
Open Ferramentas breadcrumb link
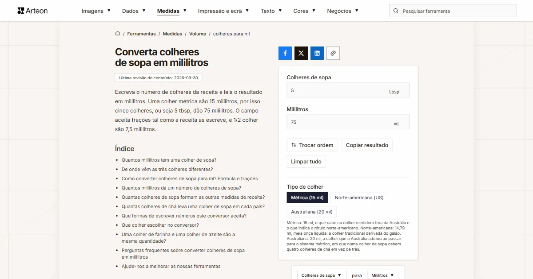point(141,34)
